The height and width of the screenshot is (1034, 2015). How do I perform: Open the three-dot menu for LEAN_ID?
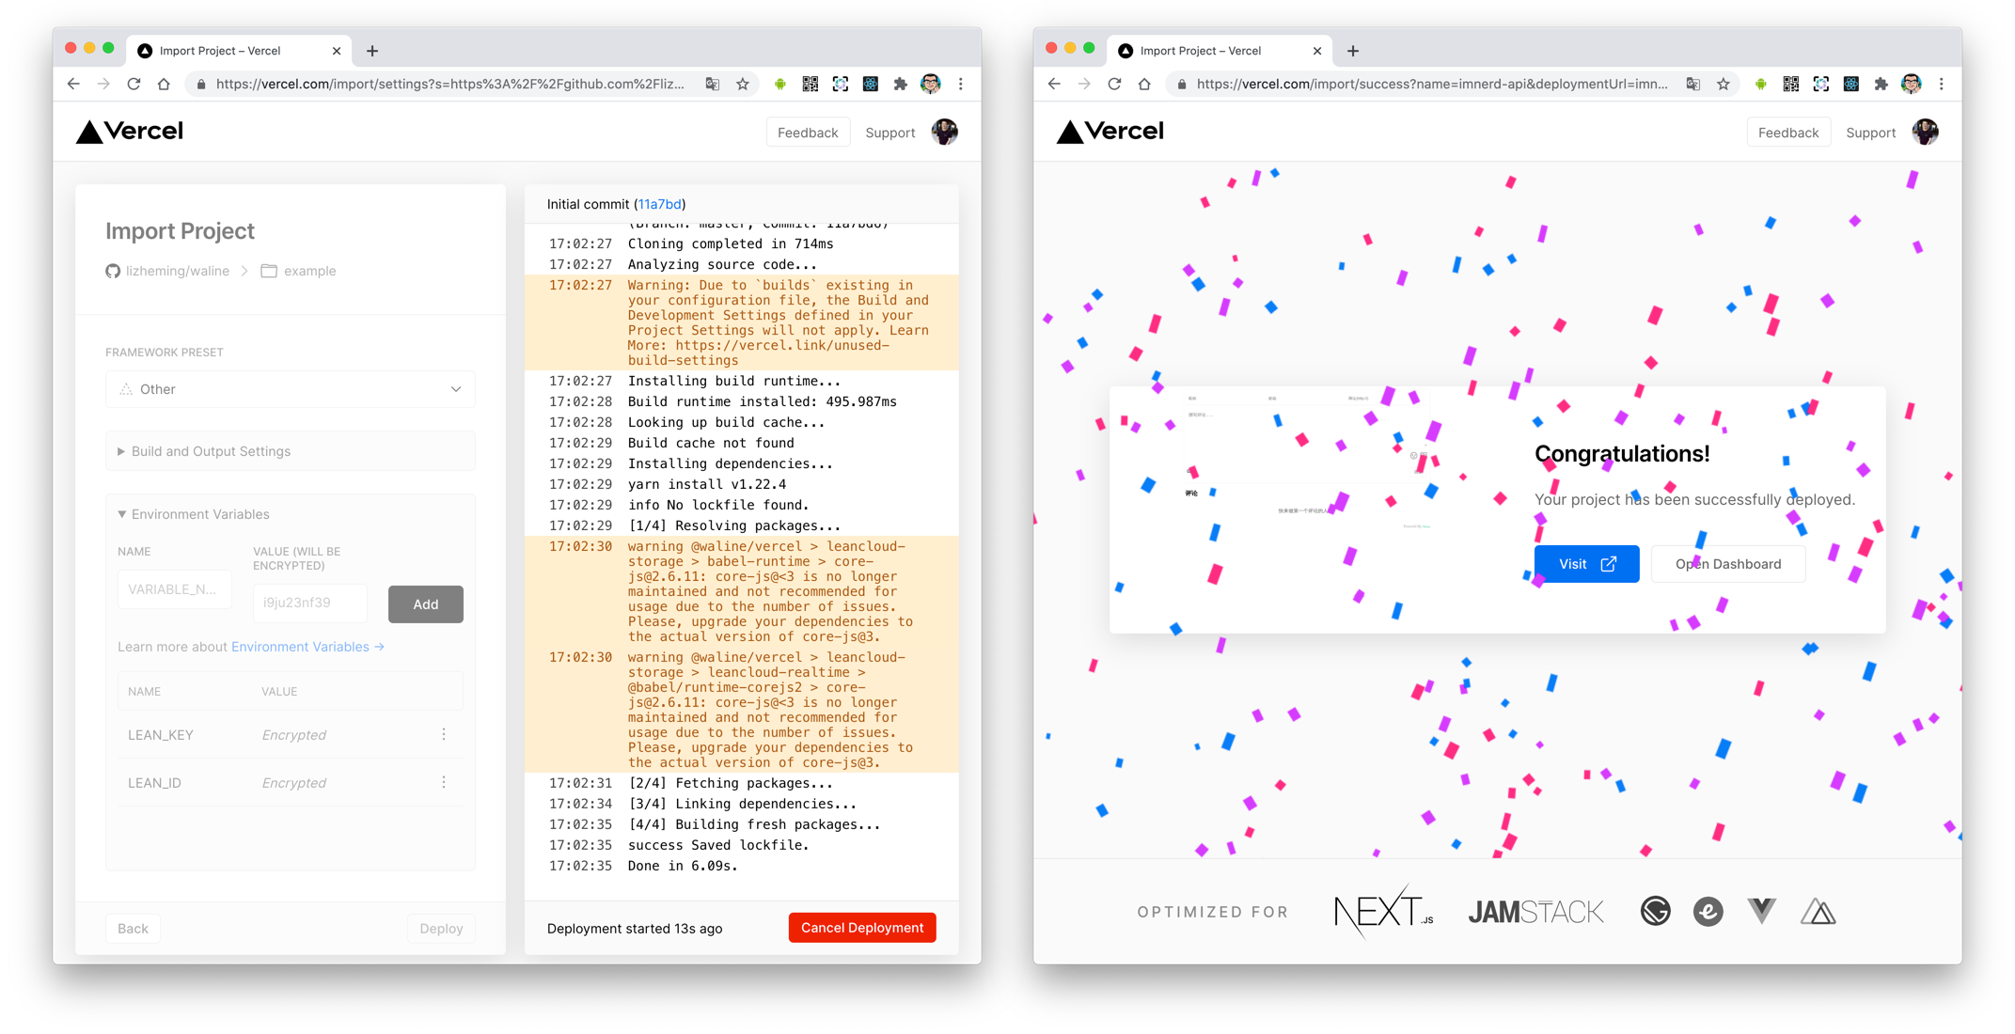tap(444, 782)
